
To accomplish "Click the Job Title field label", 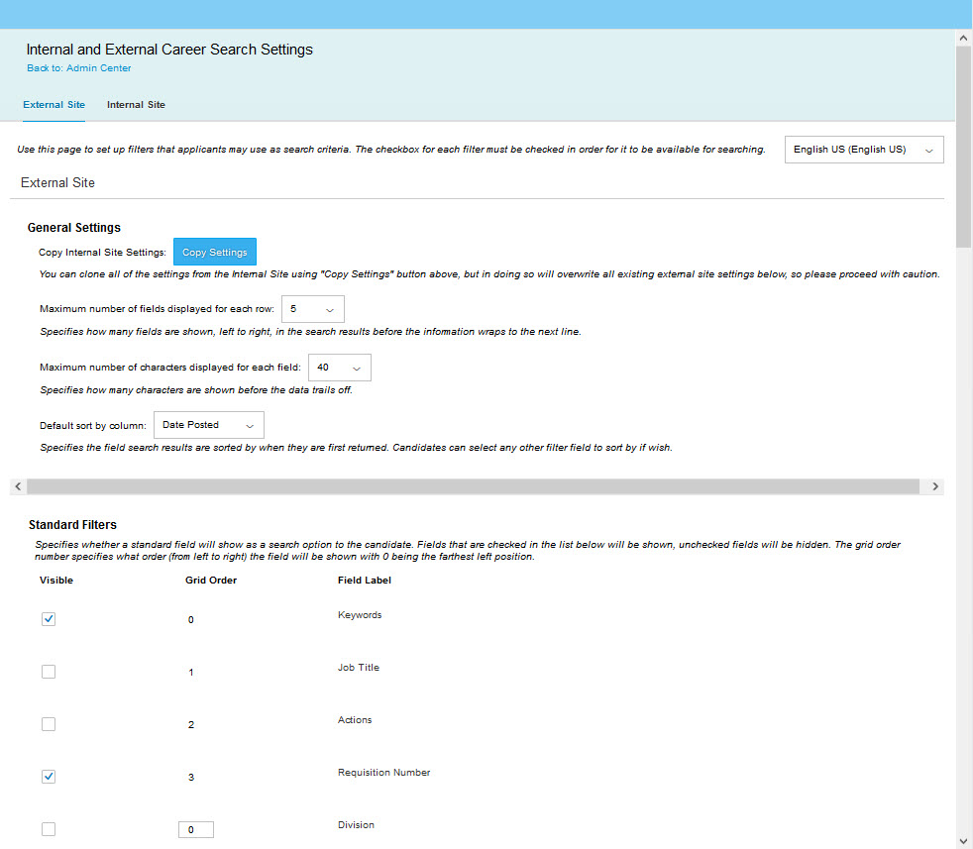I will [x=359, y=668].
